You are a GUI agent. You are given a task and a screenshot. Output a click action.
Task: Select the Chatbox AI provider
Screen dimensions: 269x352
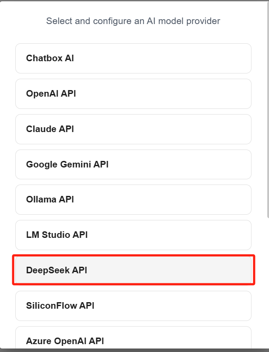(x=133, y=58)
